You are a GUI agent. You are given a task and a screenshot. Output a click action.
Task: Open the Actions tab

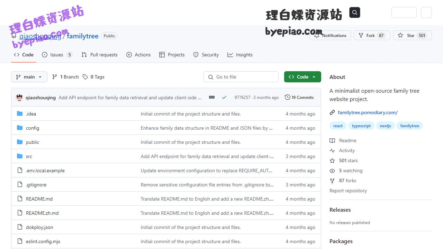pos(138,55)
